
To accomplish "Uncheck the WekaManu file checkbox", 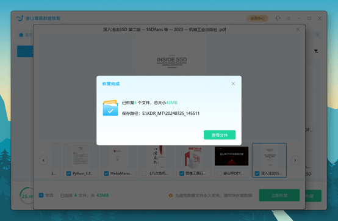I will click(106, 173).
